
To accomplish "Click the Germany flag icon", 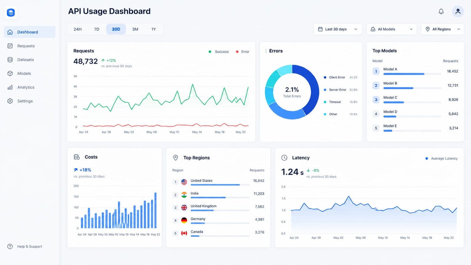I will [x=184, y=220].
